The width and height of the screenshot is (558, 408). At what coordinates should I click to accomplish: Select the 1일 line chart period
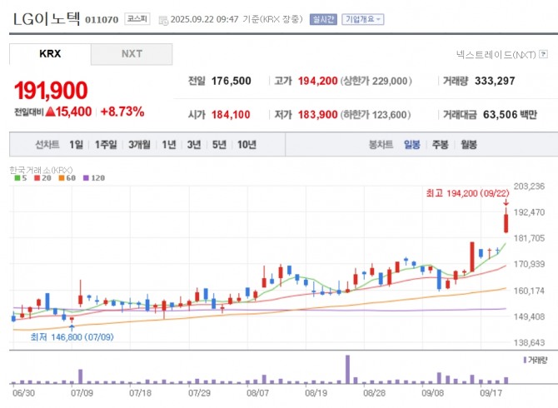click(76, 145)
